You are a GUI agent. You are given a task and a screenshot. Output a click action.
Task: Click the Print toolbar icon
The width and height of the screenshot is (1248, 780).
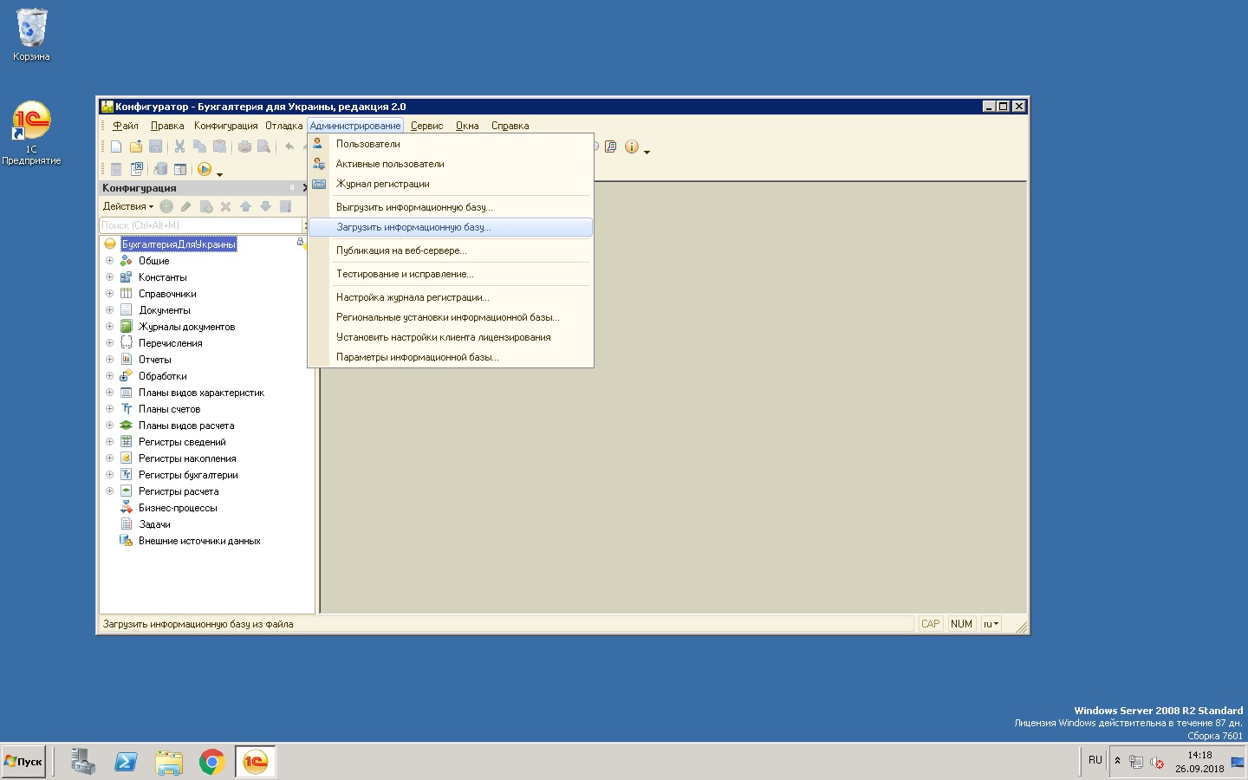coord(244,146)
